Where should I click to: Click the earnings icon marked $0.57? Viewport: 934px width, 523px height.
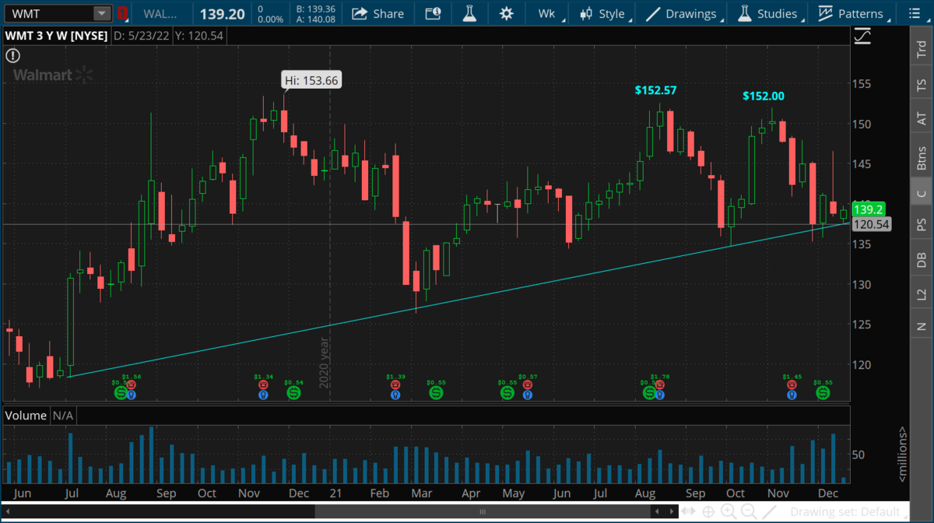[528, 384]
